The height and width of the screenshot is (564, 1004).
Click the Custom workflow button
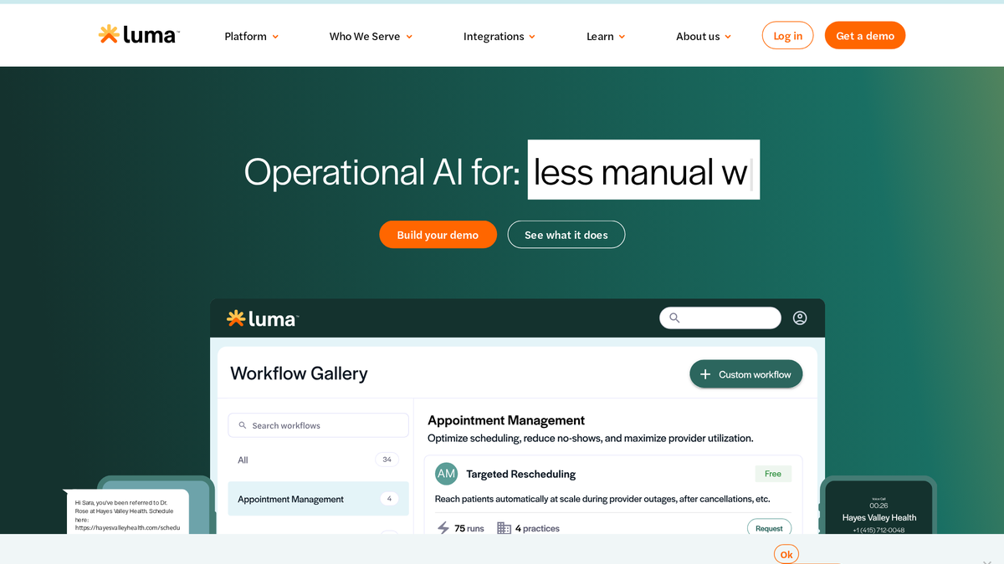click(x=746, y=374)
